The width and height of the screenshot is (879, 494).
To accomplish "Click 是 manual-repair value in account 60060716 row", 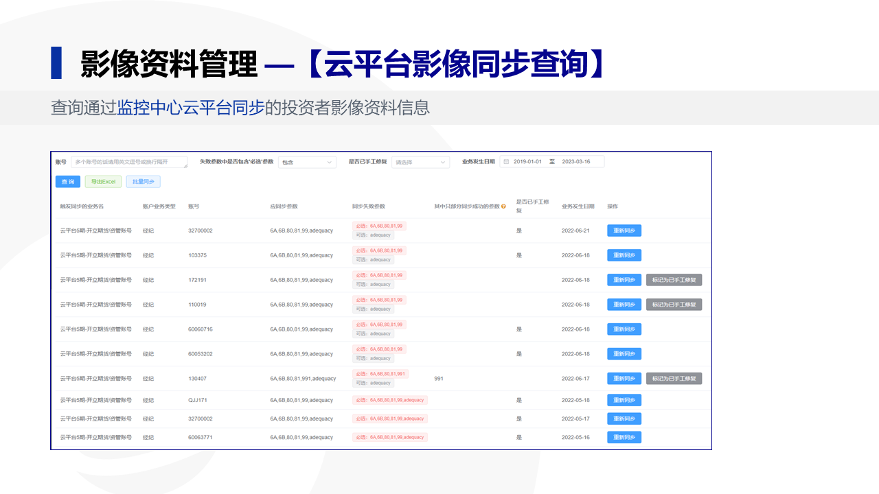I will pos(519,329).
